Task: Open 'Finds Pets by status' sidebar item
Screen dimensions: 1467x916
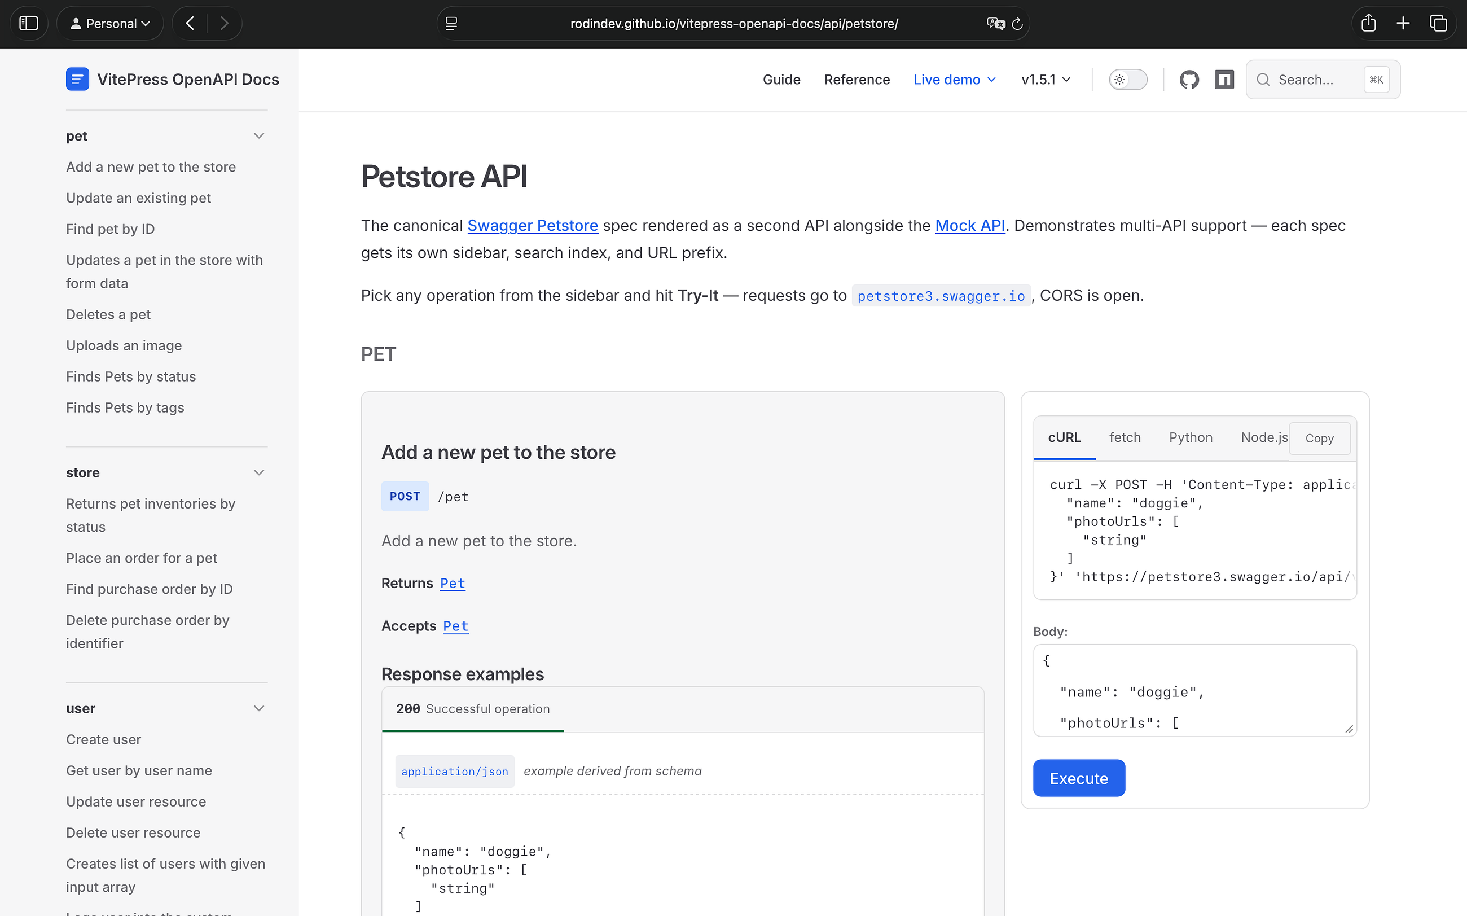Action: [x=131, y=376]
